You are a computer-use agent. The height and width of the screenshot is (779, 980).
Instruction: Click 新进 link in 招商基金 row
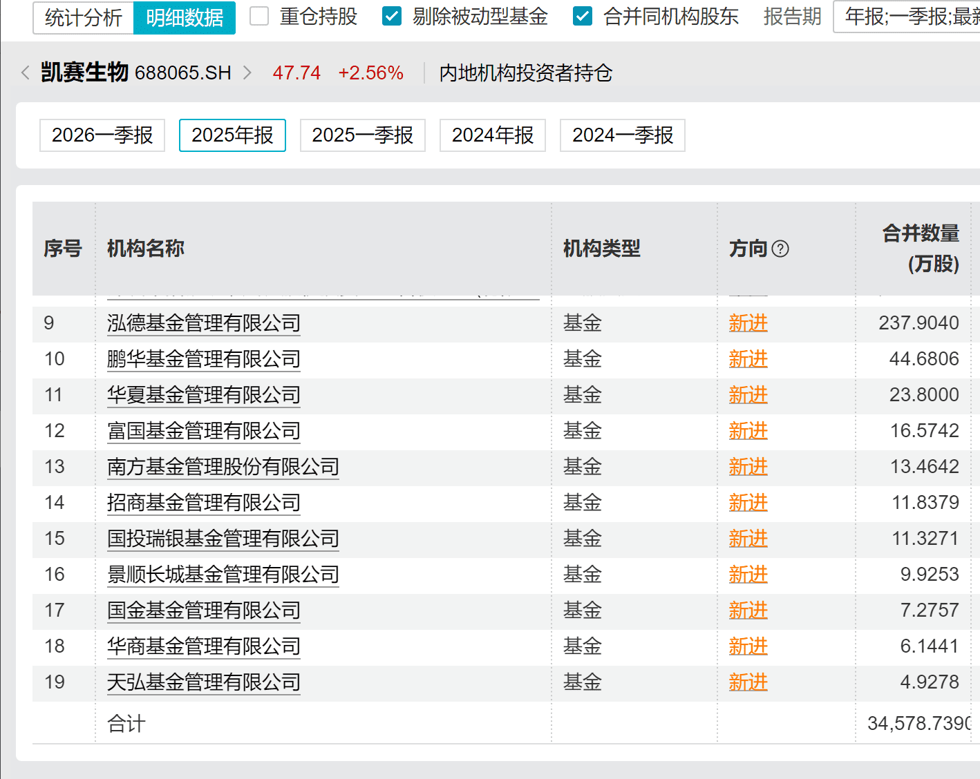(x=748, y=503)
